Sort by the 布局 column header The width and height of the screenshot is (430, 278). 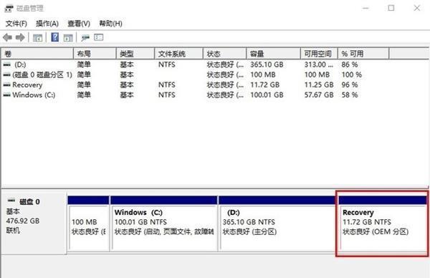pos(95,54)
